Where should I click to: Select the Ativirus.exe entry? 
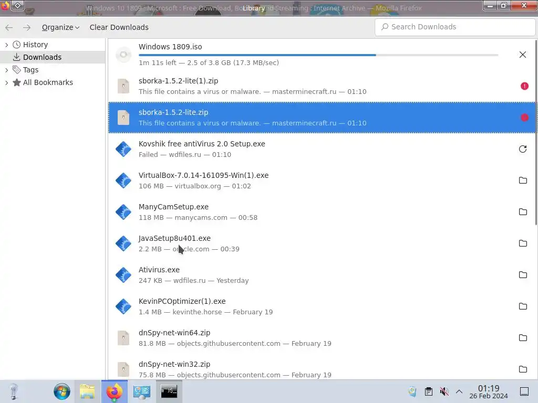[x=322, y=275]
